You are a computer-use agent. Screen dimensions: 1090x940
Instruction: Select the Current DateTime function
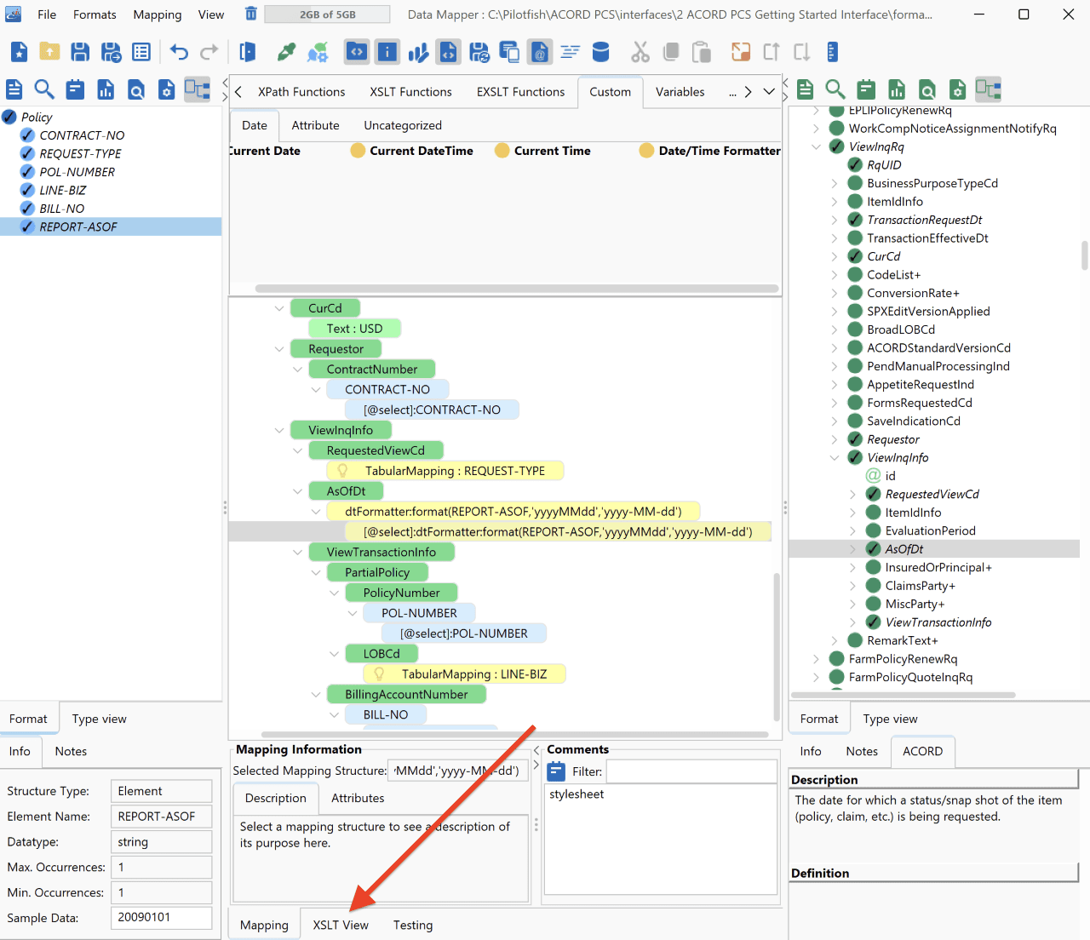[x=412, y=151]
